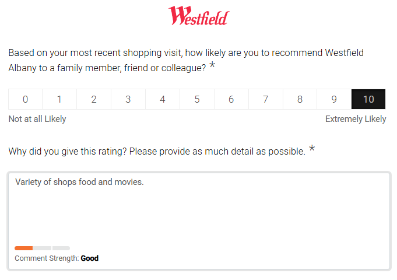Click the selected rating 10 button
This screenshot has width=397, height=280.
(368, 99)
